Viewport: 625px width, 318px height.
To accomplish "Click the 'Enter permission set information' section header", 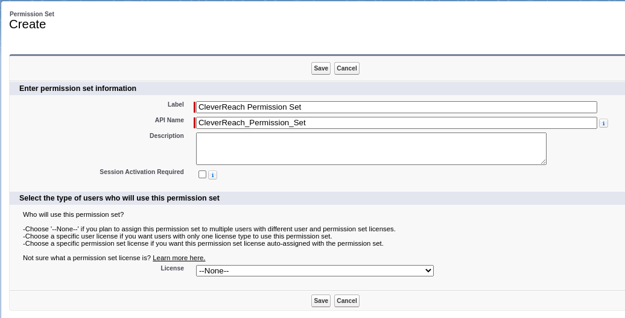I will click(x=78, y=89).
